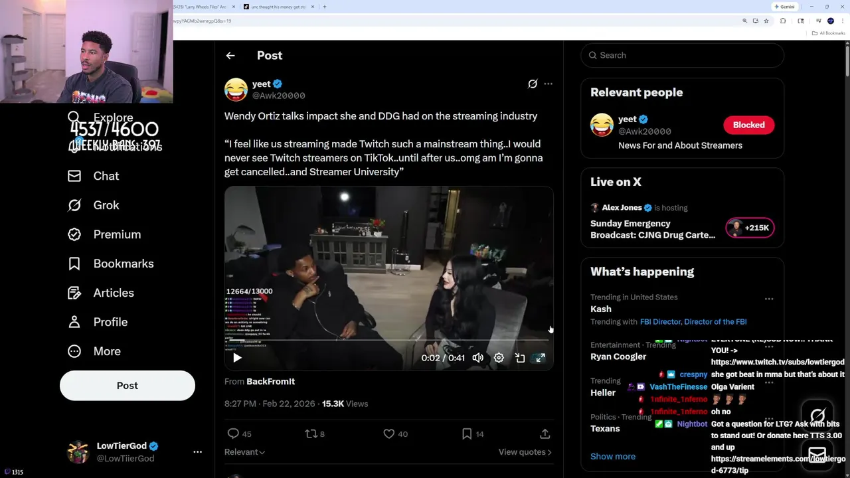Open LowTierGod account options menu
The image size is (850, 478).
click(x=197, y=451)
